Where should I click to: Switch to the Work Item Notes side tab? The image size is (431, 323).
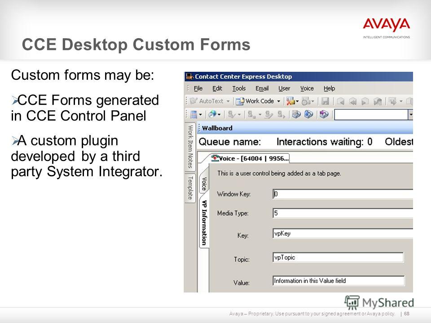pos(190,147)
